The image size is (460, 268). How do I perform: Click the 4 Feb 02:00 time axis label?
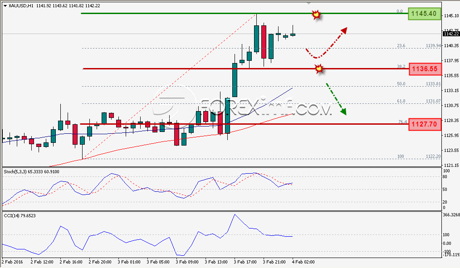(x=303, y=262)
